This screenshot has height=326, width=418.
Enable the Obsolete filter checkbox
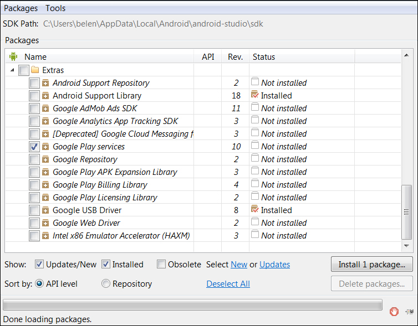(161, 264)
